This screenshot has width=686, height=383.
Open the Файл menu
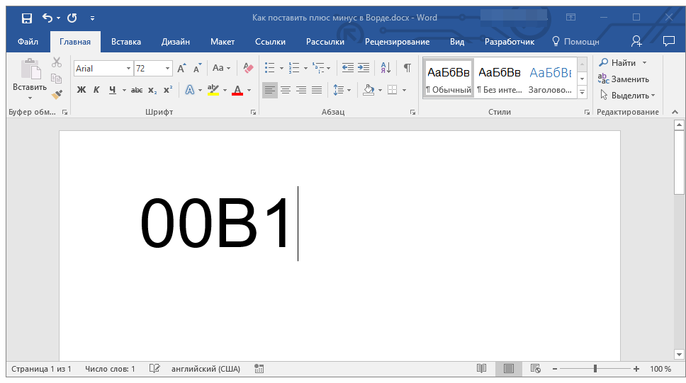pyautogui.click(x=28, y=42)
